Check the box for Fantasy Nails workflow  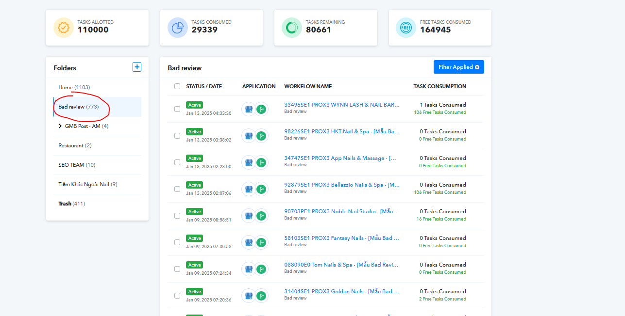177,242
